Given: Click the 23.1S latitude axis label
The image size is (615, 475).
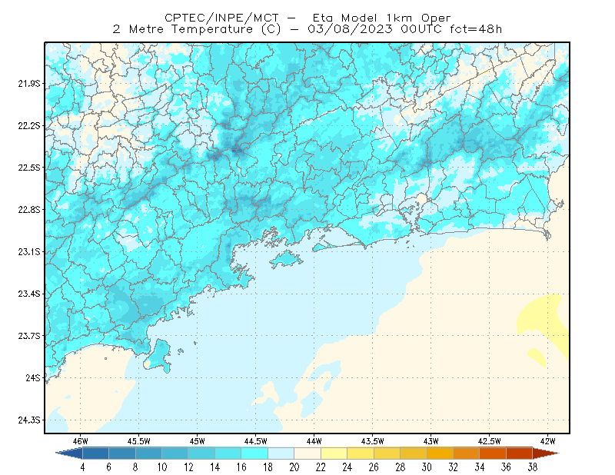Looking at the screenshot, I should [x=29, y=252].
